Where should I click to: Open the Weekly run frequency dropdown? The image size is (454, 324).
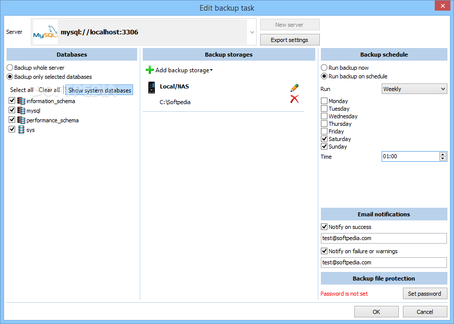click(x=415, y=89)
